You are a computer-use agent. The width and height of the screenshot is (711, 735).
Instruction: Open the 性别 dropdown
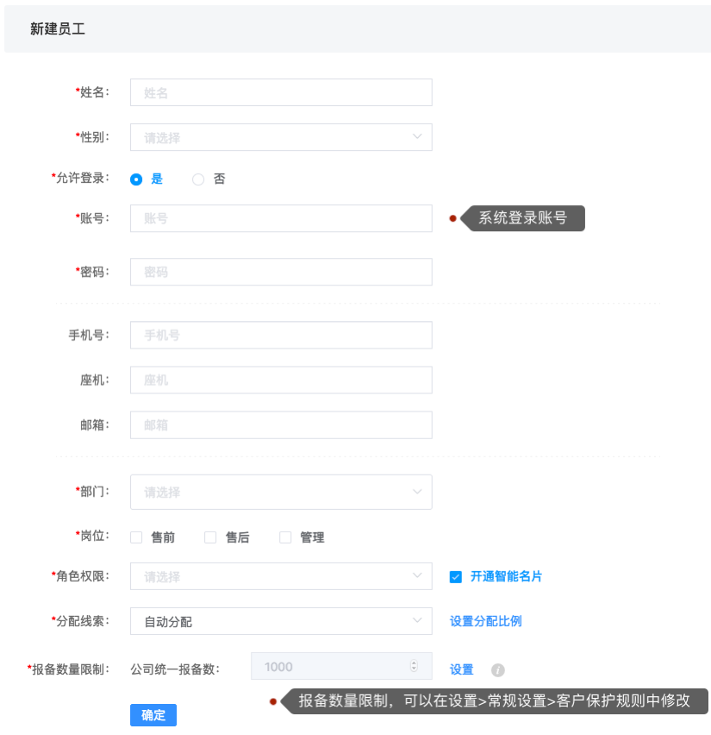click(x=281, y=137)
